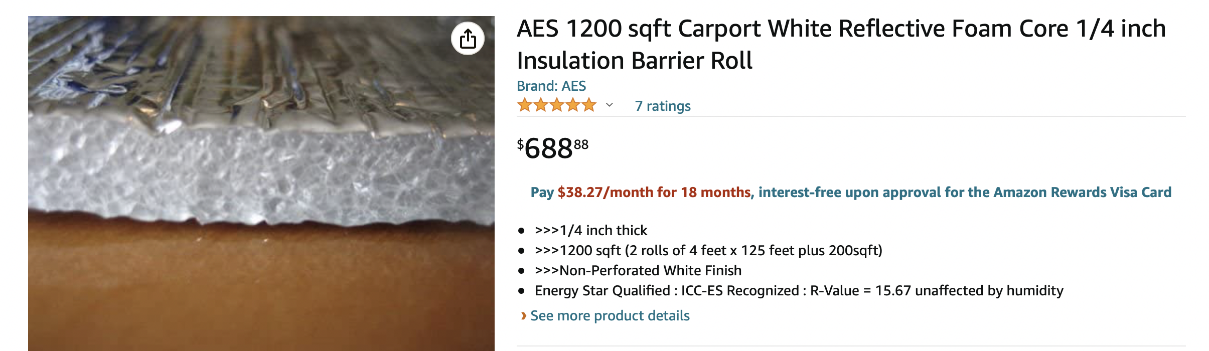Select the Energy Star Qualified bullet
This screenshot has height=351, width=1209.
[x=799, y=291]
